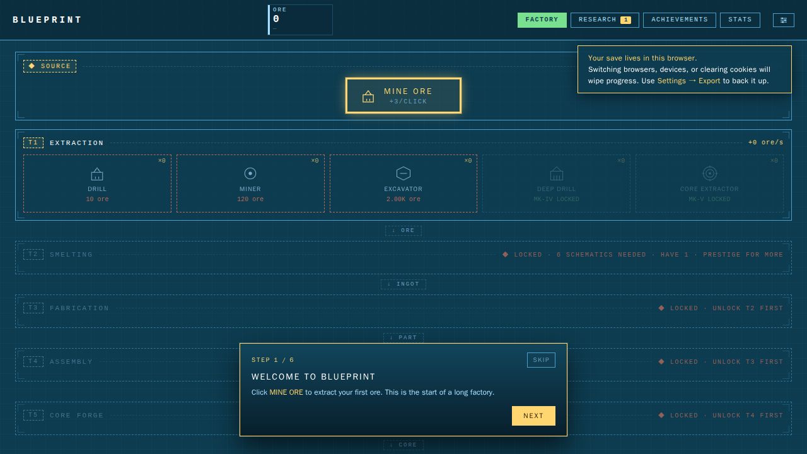Click the BLUEPRINT logo title
This screenshot has height=454, width=807.
coord(47,20)
